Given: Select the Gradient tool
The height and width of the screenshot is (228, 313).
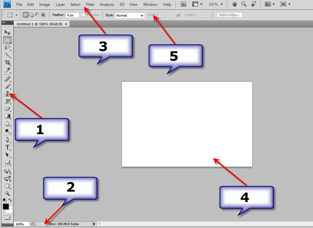Looking at the screenshot, I should [x=7, y=116].
